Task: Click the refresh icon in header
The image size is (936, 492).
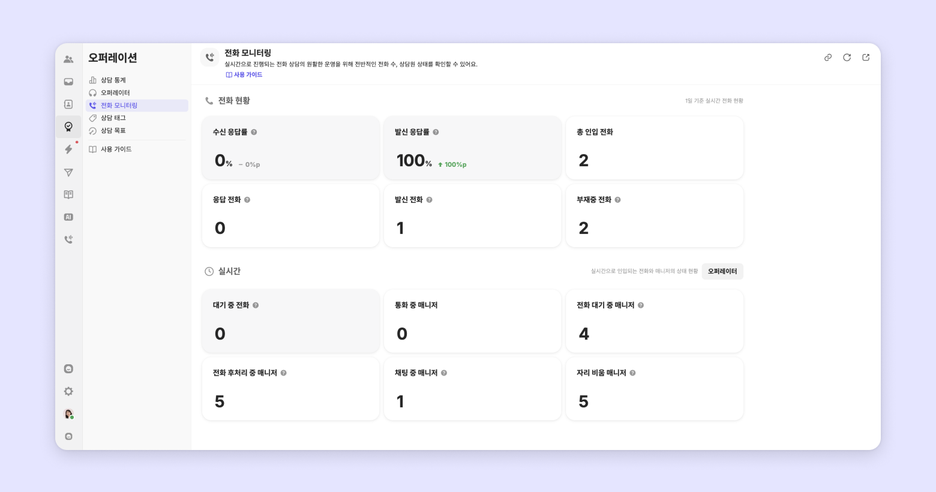Action: pyautogui.click(x=847, y=58)
